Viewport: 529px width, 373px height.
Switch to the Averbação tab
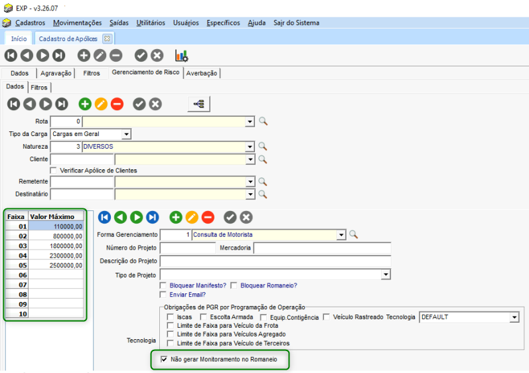coord(202,73)
